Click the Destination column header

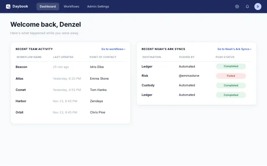click(x=152, y=57)
